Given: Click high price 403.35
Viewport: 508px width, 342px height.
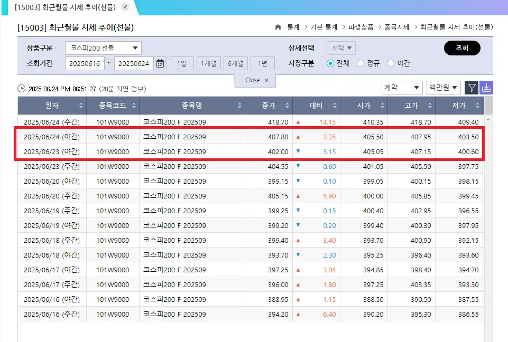Looking at the screenshot, I should pos(421,284).
